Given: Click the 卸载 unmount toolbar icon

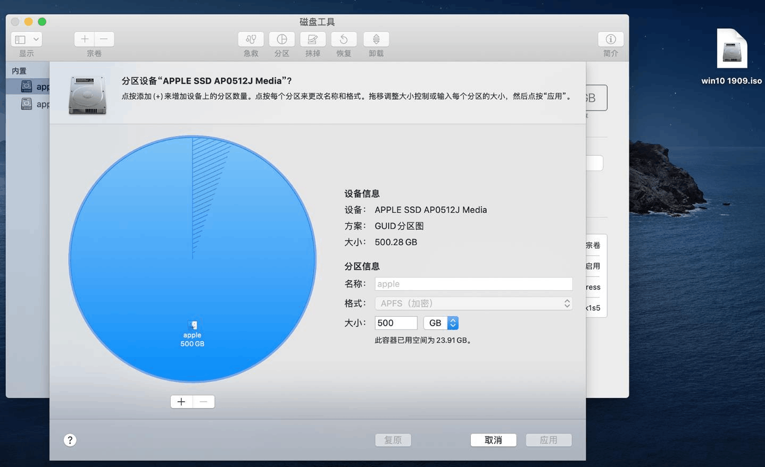Looking at the screenshot, I should coord(376,39).
